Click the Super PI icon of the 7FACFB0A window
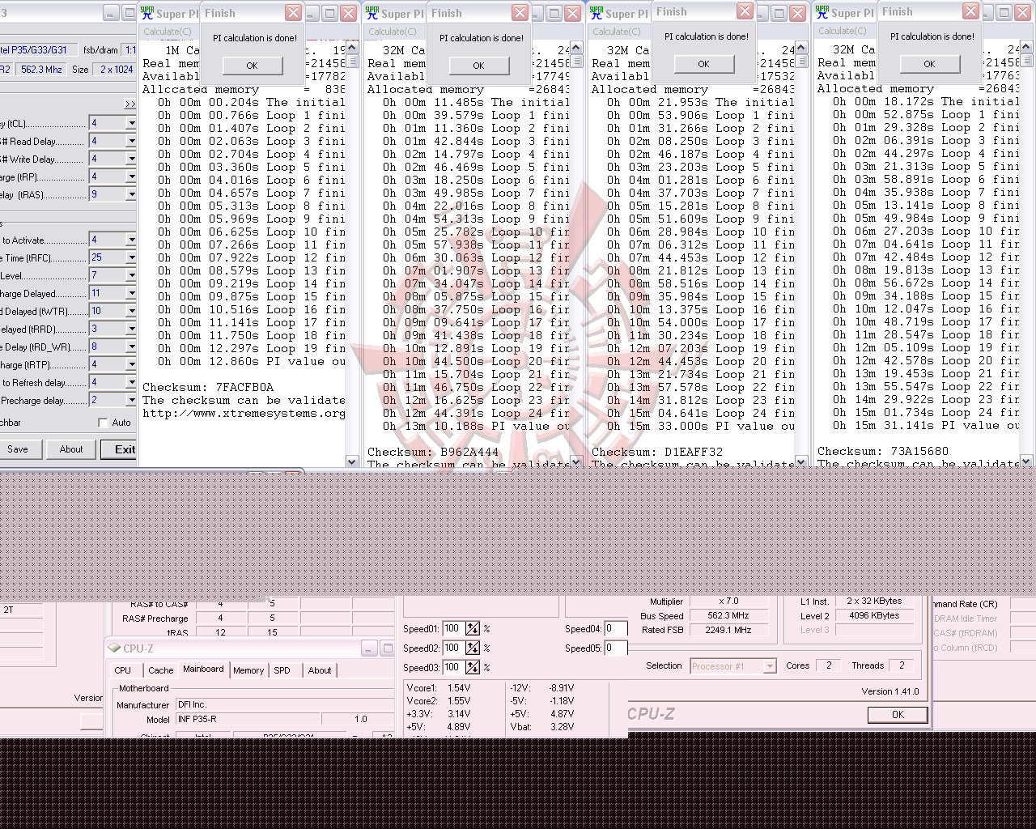 pos(147,13)
